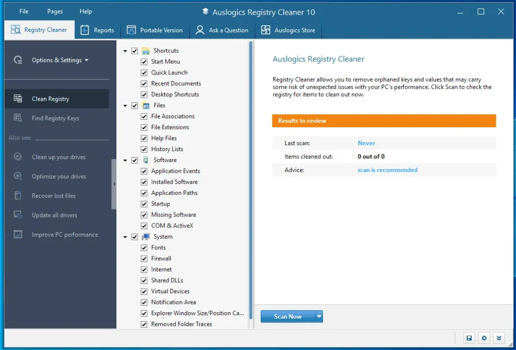Collapse the System category arrow
The height and width of the screenshot is (350, 516).
point(124,236)
